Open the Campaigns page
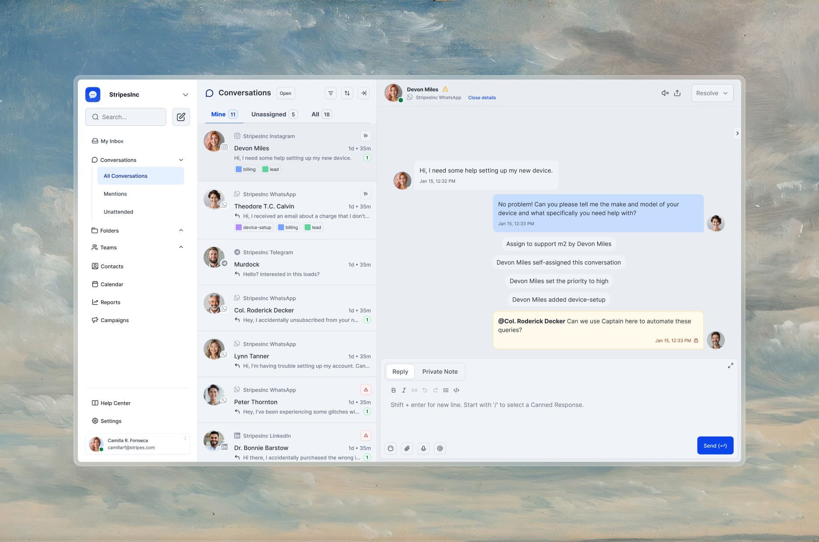This screenshot has height=542, width=819. (110, 320)
